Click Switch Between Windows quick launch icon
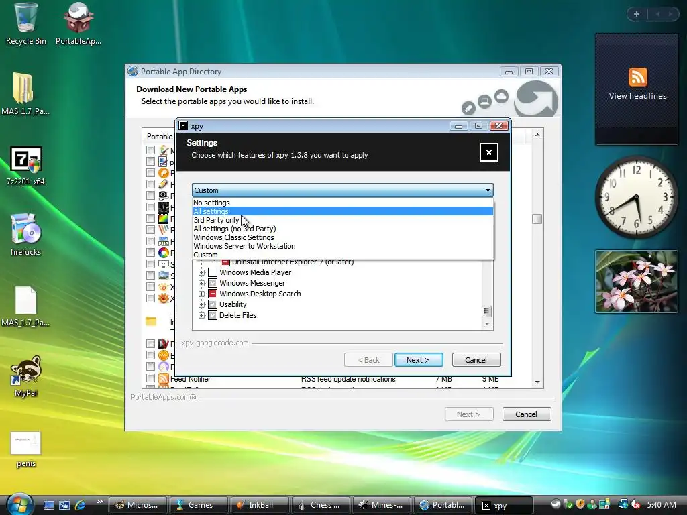The width and height of the screenshot is (687, 515). [x=64, y=505]
